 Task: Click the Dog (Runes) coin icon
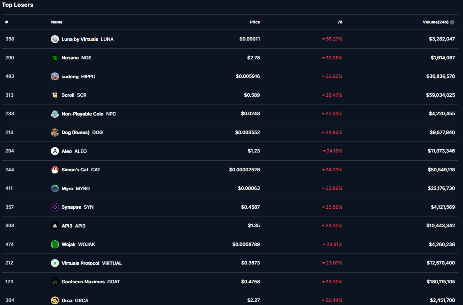pos(55,132)
